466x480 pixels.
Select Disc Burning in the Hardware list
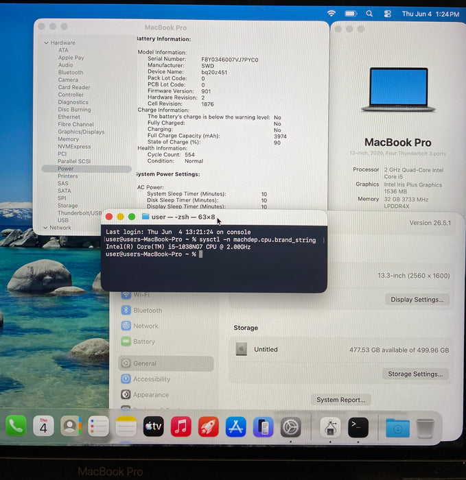tap(74, 109)
